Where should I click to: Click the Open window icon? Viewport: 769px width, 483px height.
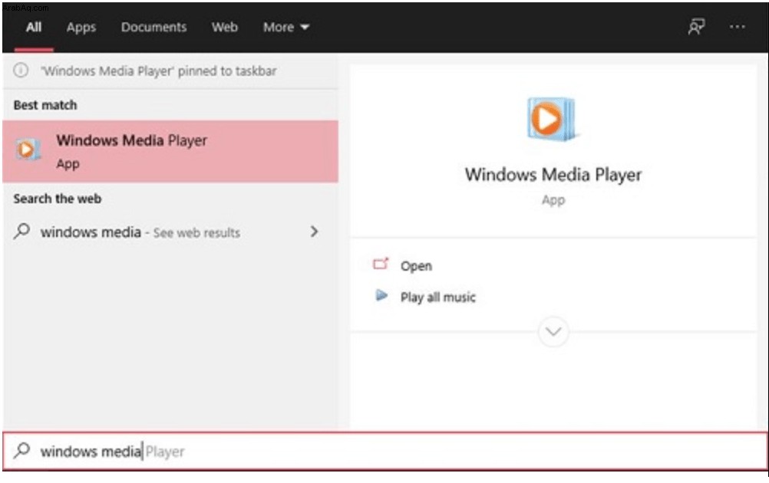click(x=381, y=264)
